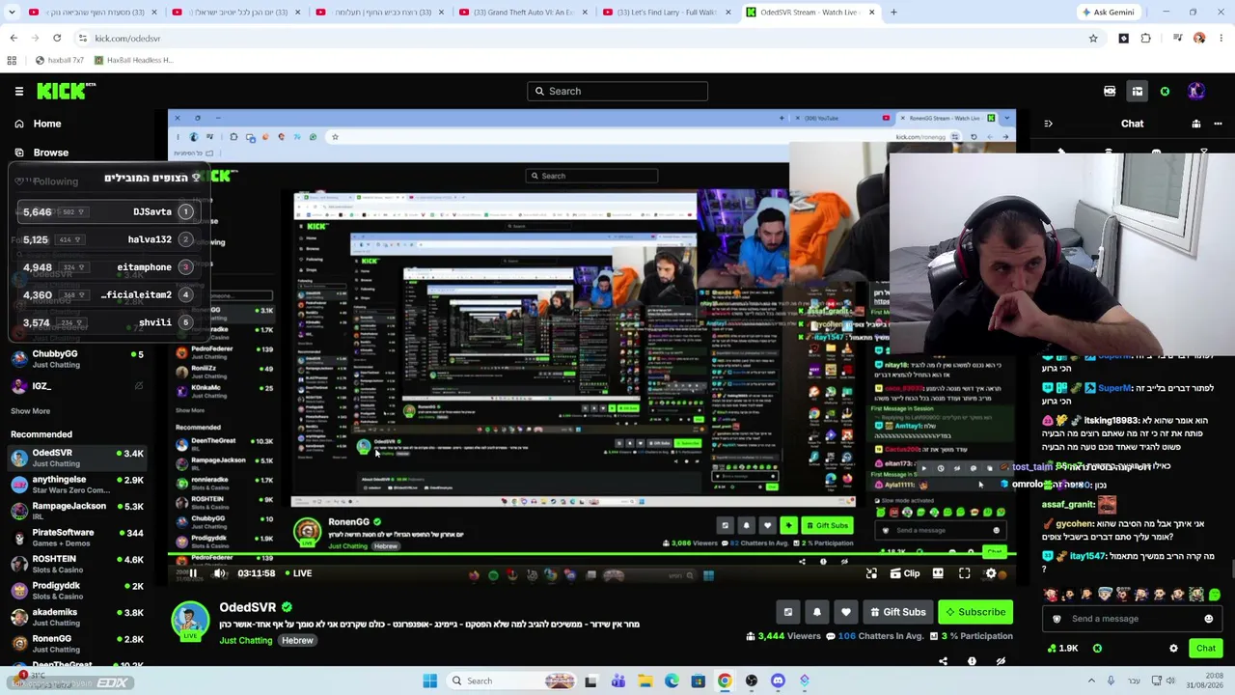
Task: Open File Explorer from the taskbar
Action: (645, 681)
